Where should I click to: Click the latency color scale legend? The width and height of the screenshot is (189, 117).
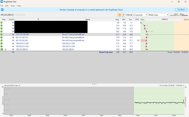coord(179,15)
